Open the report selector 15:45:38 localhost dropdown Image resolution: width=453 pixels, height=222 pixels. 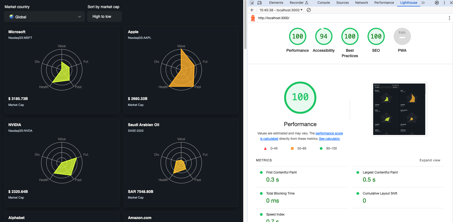coord(281,10)
